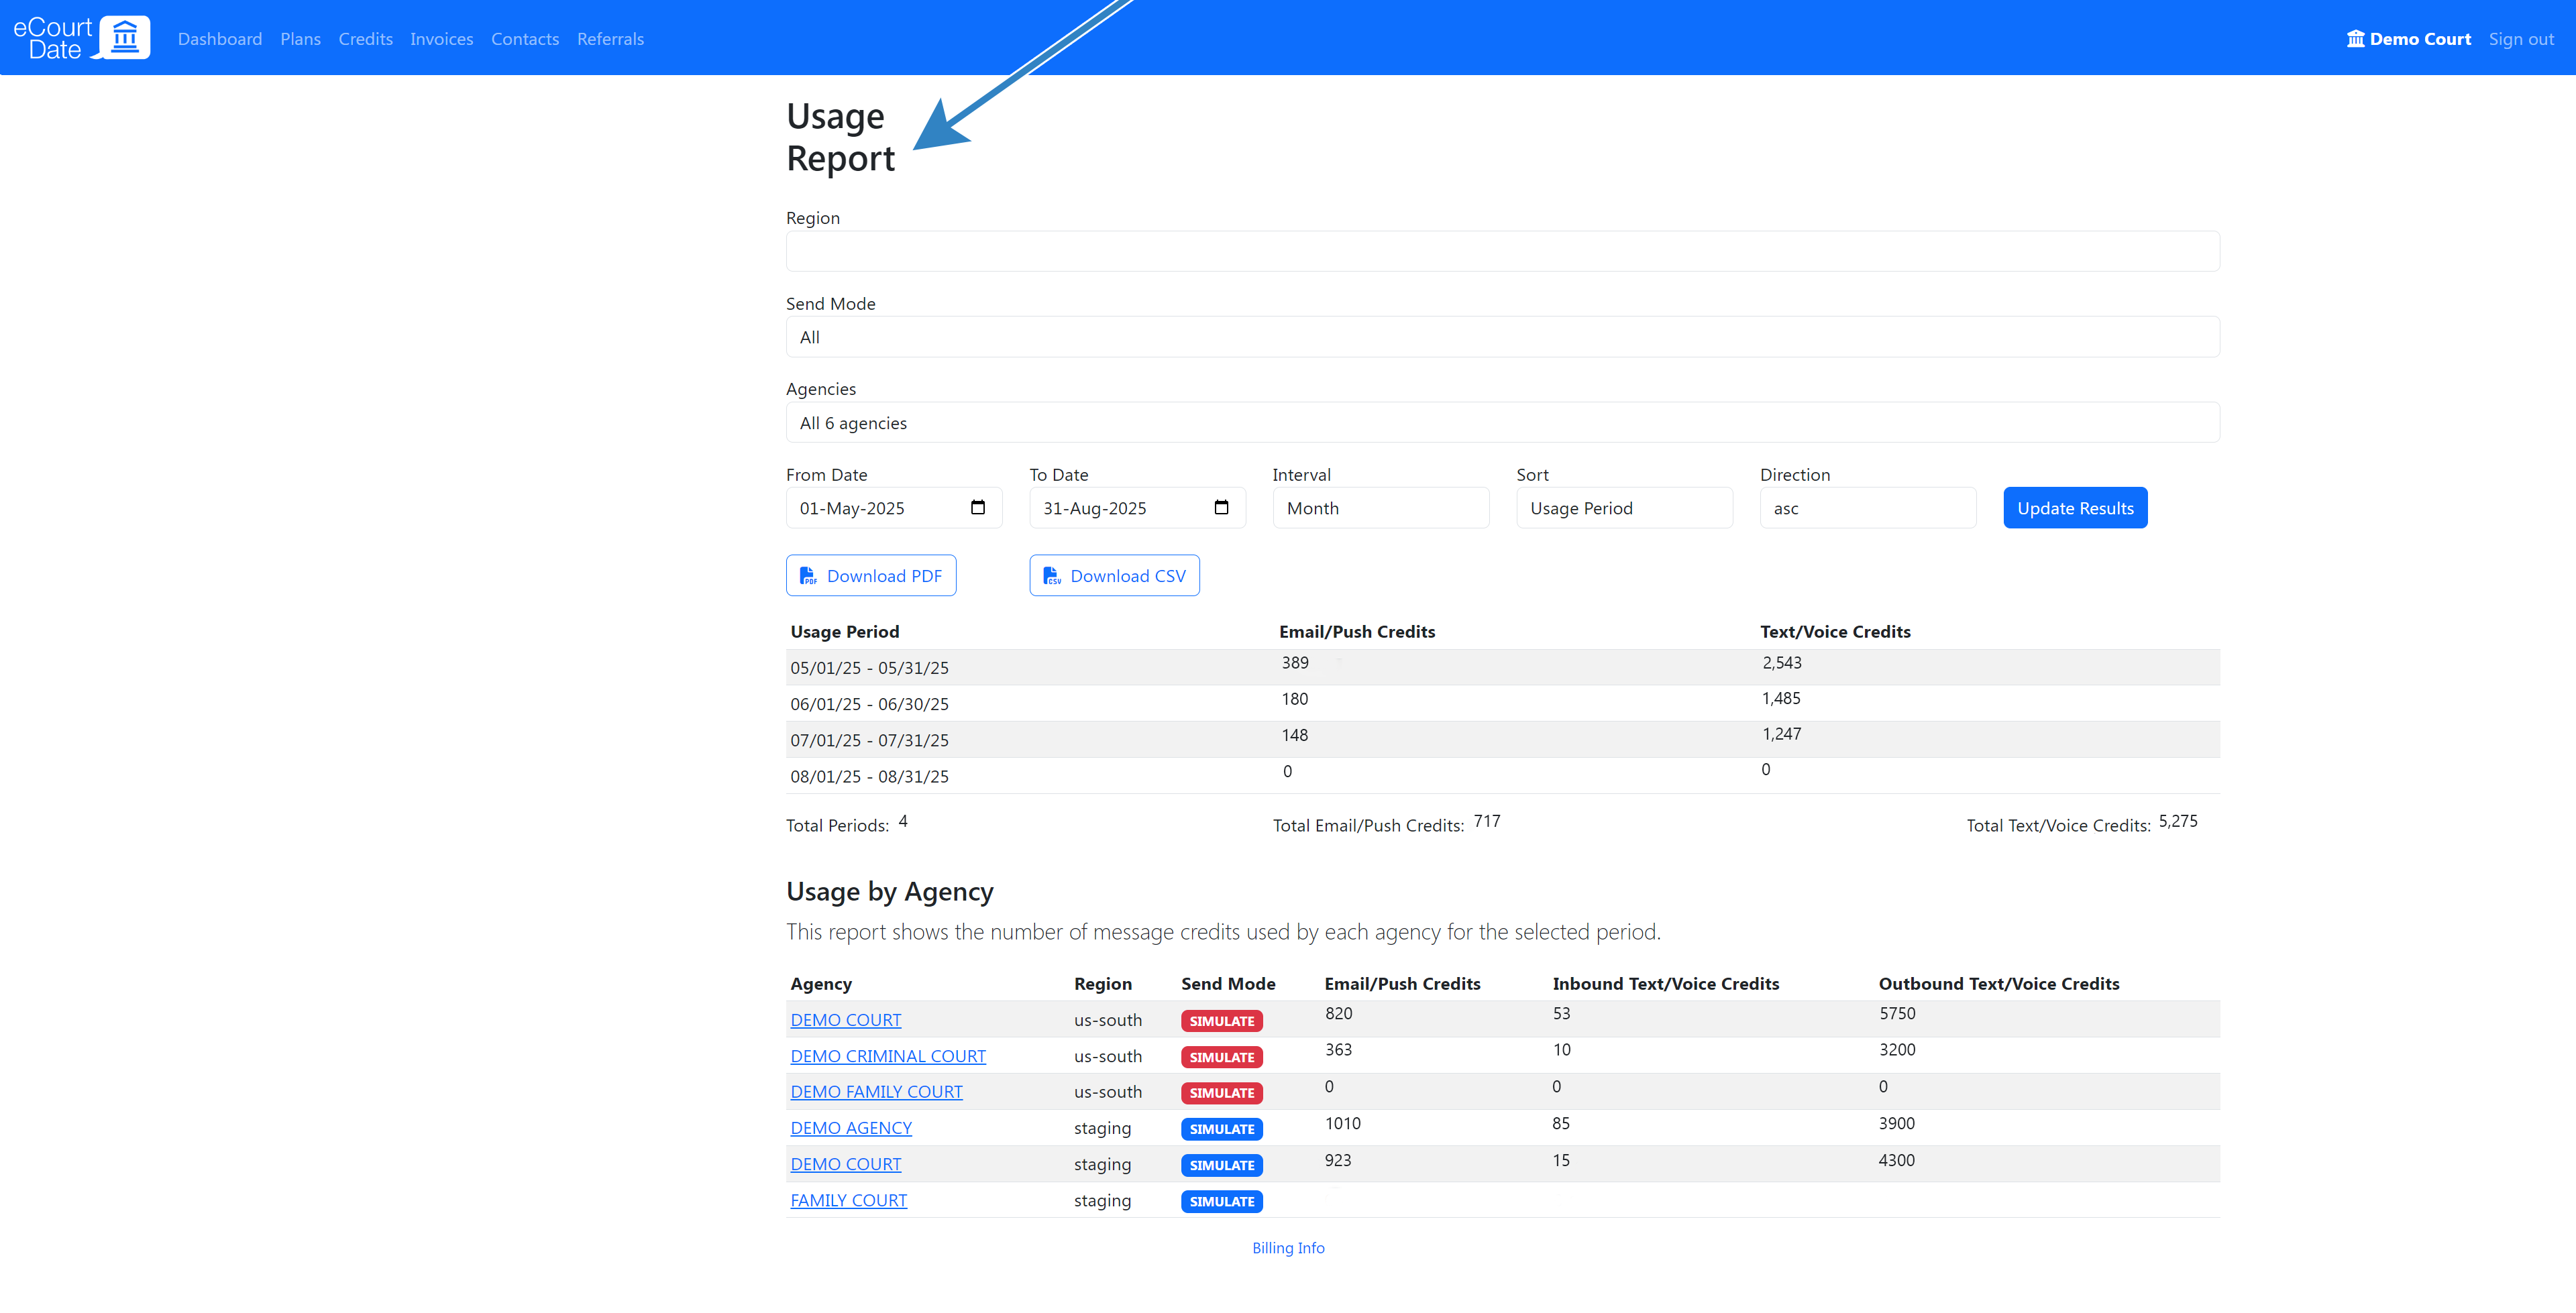The width and height of the screenshot is (2576, 1313).
Task: Click the 1,485 Text/Voice credits value
Action: pos(1781,699)
